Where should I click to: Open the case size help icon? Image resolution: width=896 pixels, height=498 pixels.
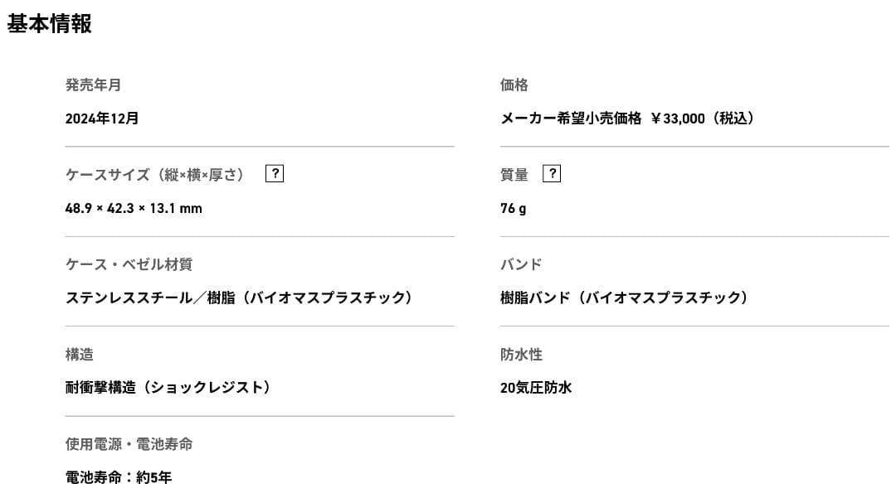click(275, 173)
